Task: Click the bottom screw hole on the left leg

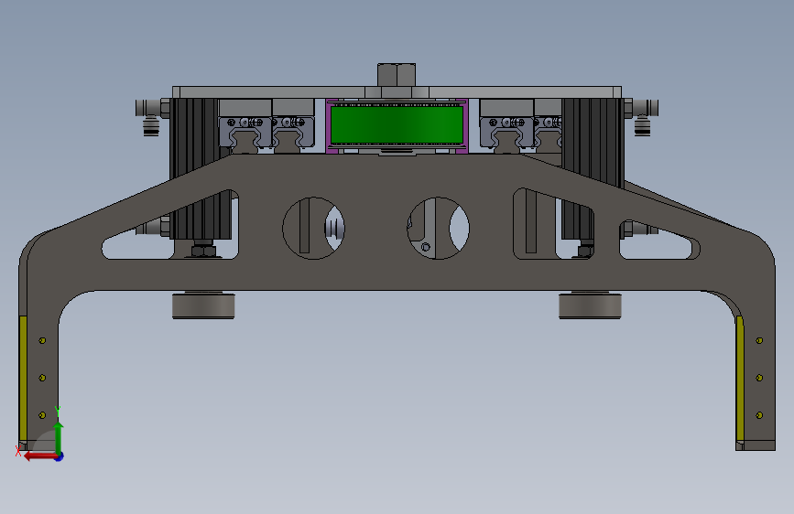Action: click(42, 415)
